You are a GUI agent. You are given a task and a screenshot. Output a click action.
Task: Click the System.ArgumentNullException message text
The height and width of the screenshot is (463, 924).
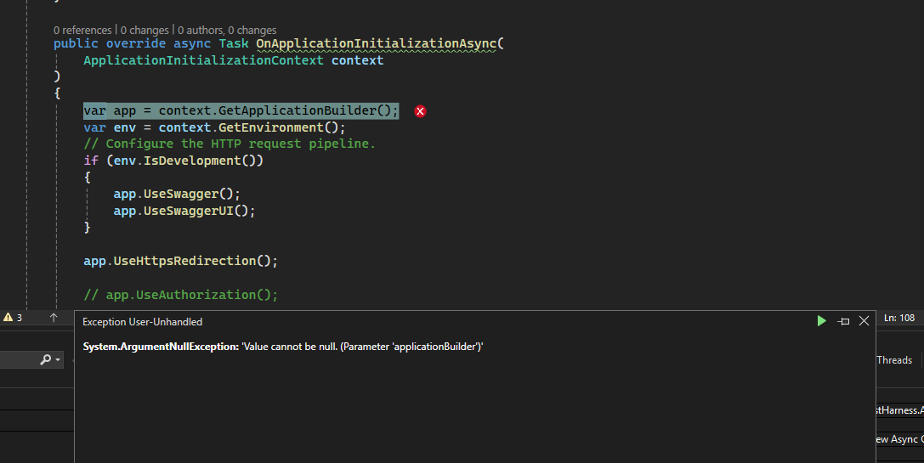283,347
